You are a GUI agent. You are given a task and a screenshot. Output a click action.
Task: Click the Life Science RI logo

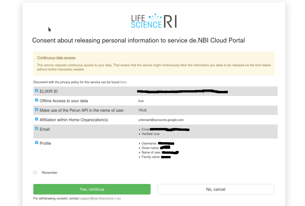click(154, 21)
